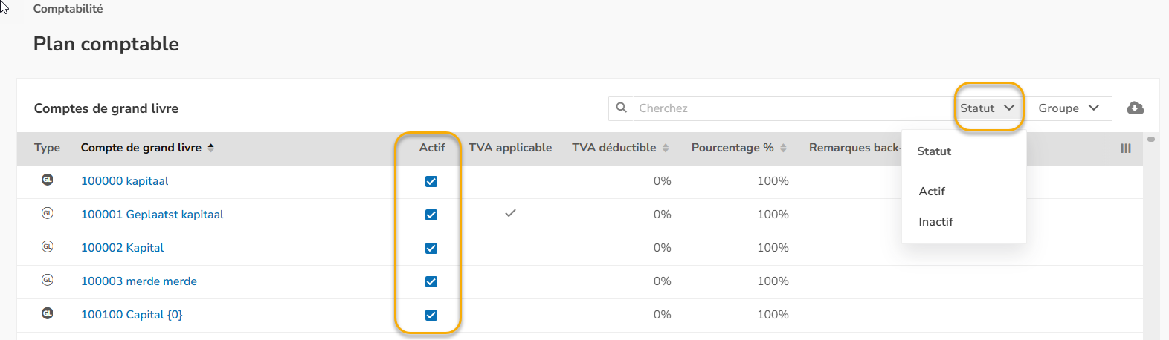1169x340 pixels.
Task: Click the GL type icon for 100000 kapitaal
Action: [x=48, y=180]
